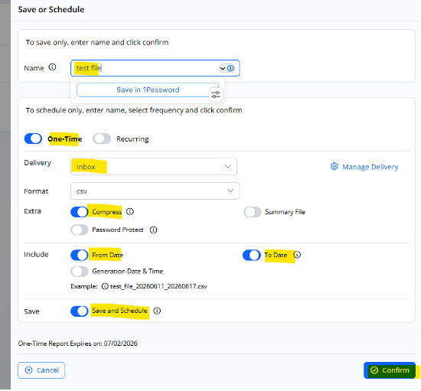Turn off Save and Schedule toggle
The height and width of the screenshot is (391, 421).
click(80, 311)
